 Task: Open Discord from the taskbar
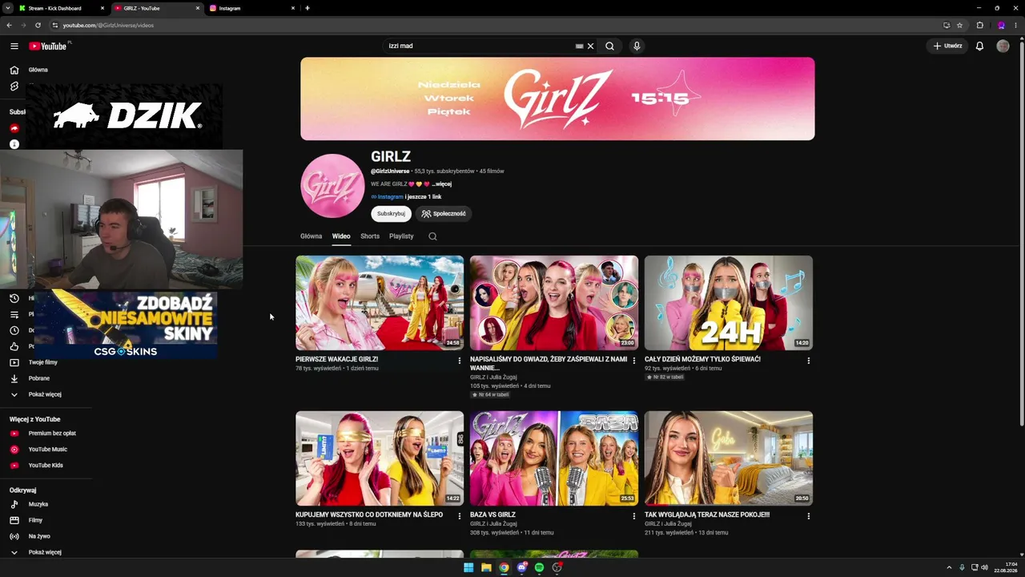[521, 567]
